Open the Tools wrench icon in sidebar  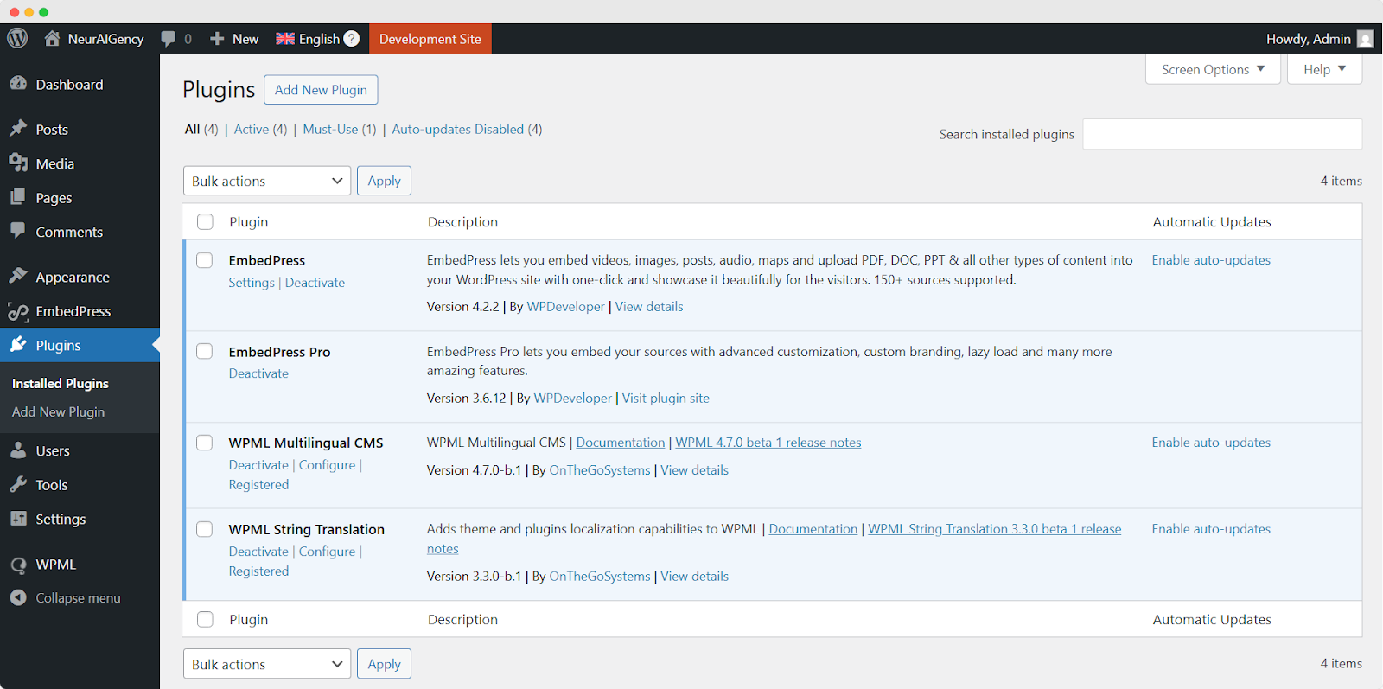coord(18,485)
